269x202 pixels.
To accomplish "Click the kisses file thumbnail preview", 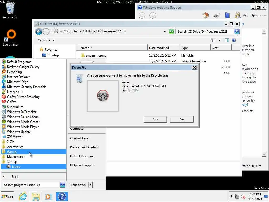I will pyautogui.click(x=103, y=96).
